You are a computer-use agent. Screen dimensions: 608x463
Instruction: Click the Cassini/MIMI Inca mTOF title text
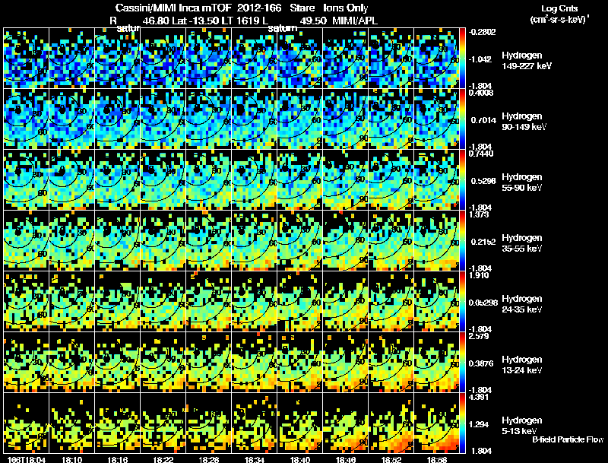coord(173,8)
